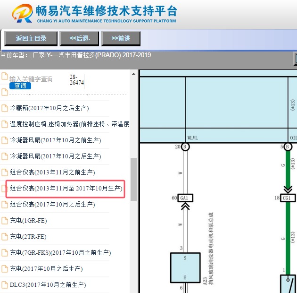Click A23 washer motor component box
This screenshot has height=293, width=297.
(185, 268)
